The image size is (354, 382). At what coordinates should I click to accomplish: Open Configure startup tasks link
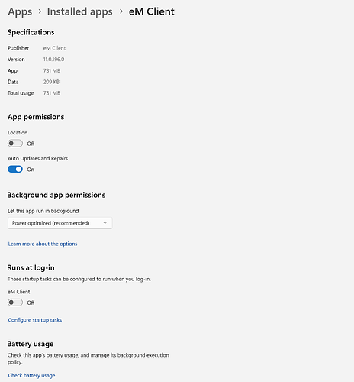point(35,320)
